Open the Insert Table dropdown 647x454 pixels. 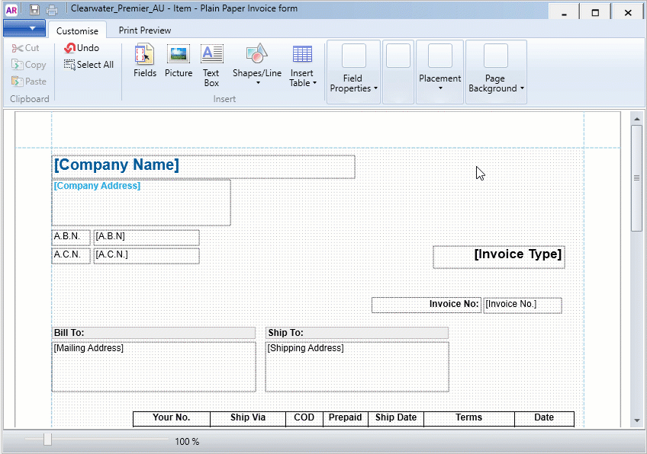(x=302, y=66)
